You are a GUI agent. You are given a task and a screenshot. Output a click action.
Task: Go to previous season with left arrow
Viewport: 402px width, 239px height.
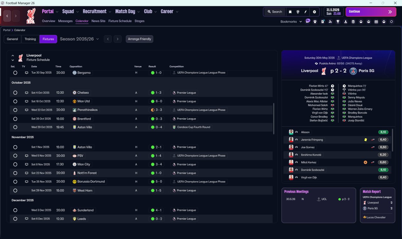tap(108, 39)
